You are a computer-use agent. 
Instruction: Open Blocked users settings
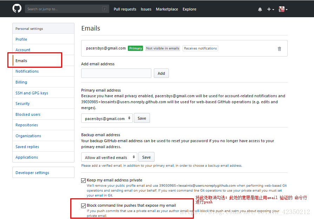point(43,114)
